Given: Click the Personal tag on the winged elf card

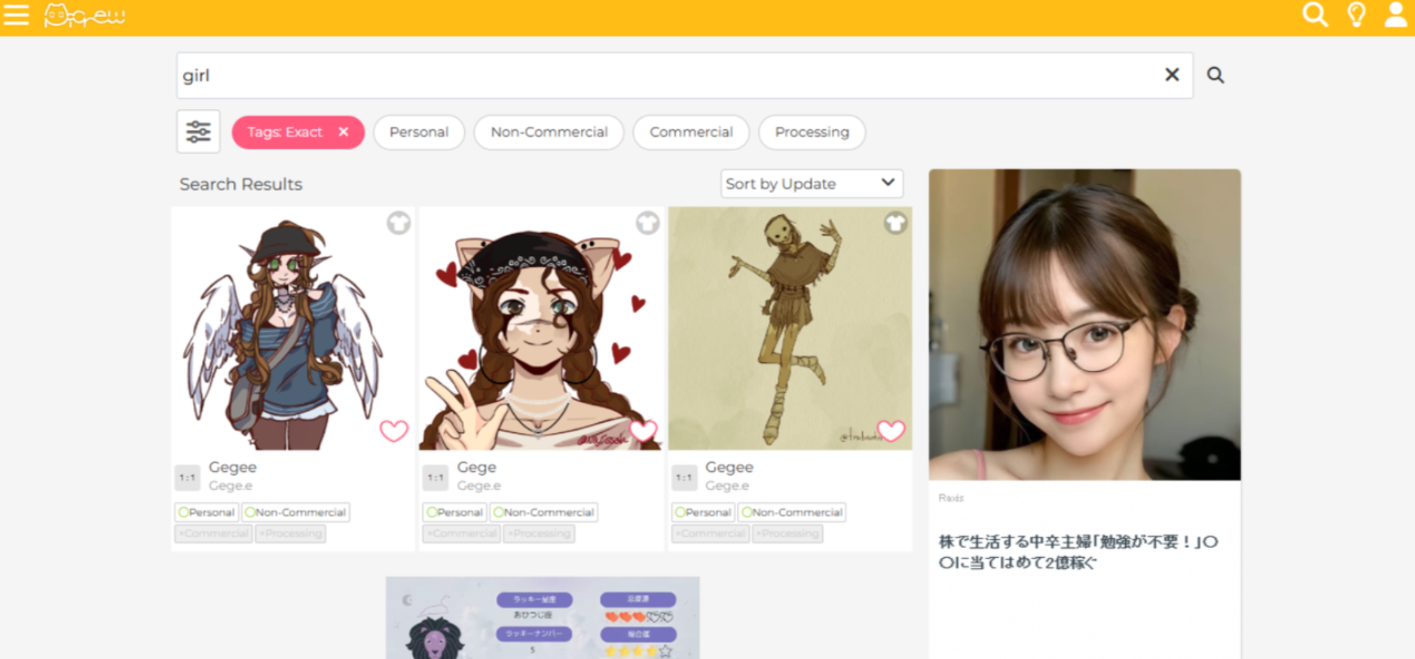Looking at the screenshot, I should click(206, 513).
